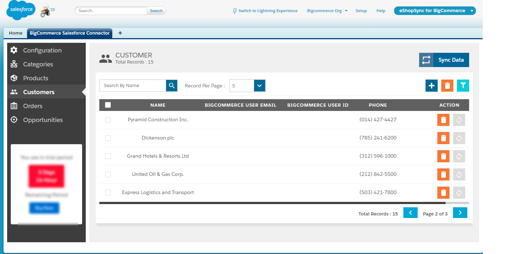Go to next page with right arrow
Viewport: 532px width, 254px height.
(460, 213)
